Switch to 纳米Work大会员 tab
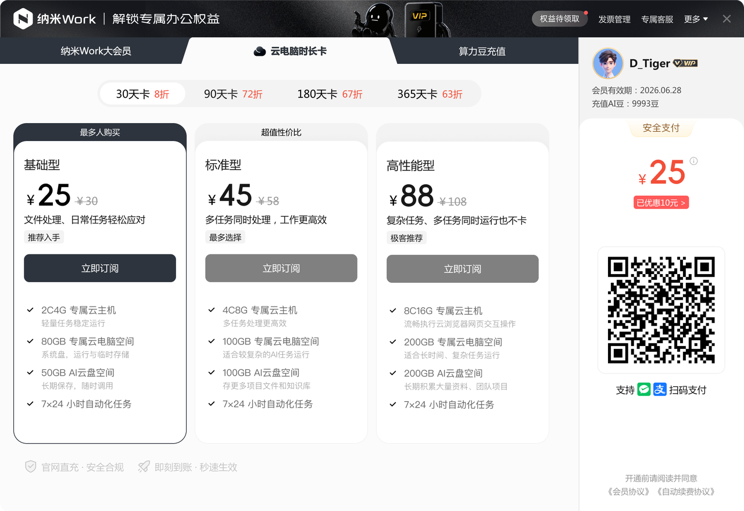 click(96, 51)
